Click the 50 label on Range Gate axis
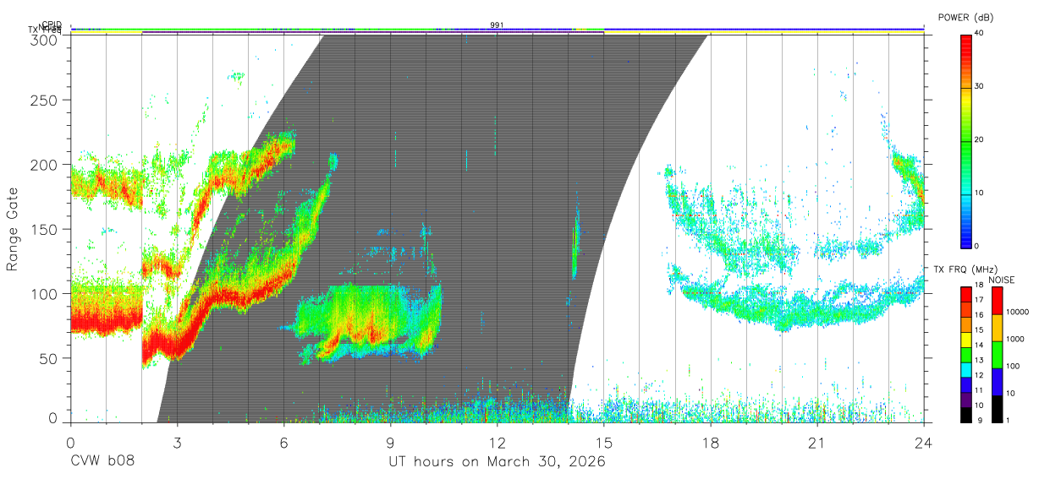This screenshot has width=1039, height=479. [x=49, y=357]
